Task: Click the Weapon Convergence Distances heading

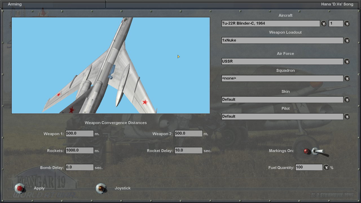Action: (x=116, y=123)
